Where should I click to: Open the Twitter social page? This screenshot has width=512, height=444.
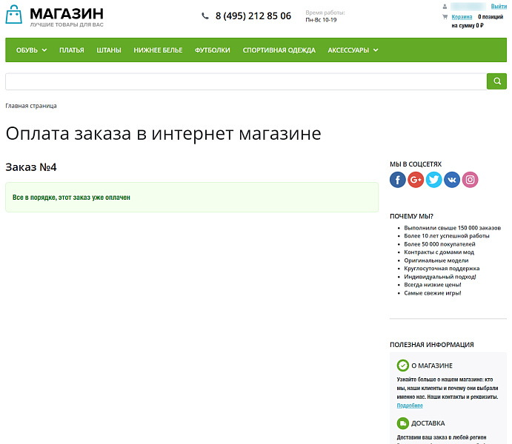(x=434, y=180)
